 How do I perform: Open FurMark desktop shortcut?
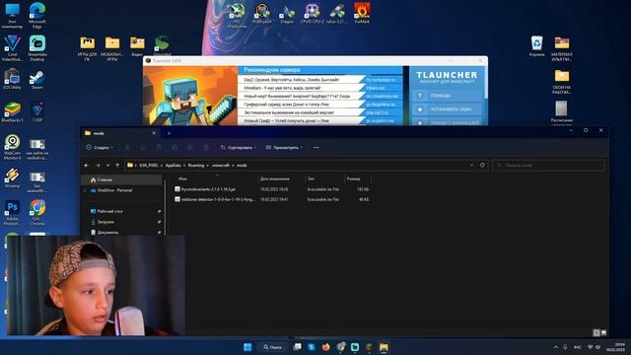pos(362,13)
